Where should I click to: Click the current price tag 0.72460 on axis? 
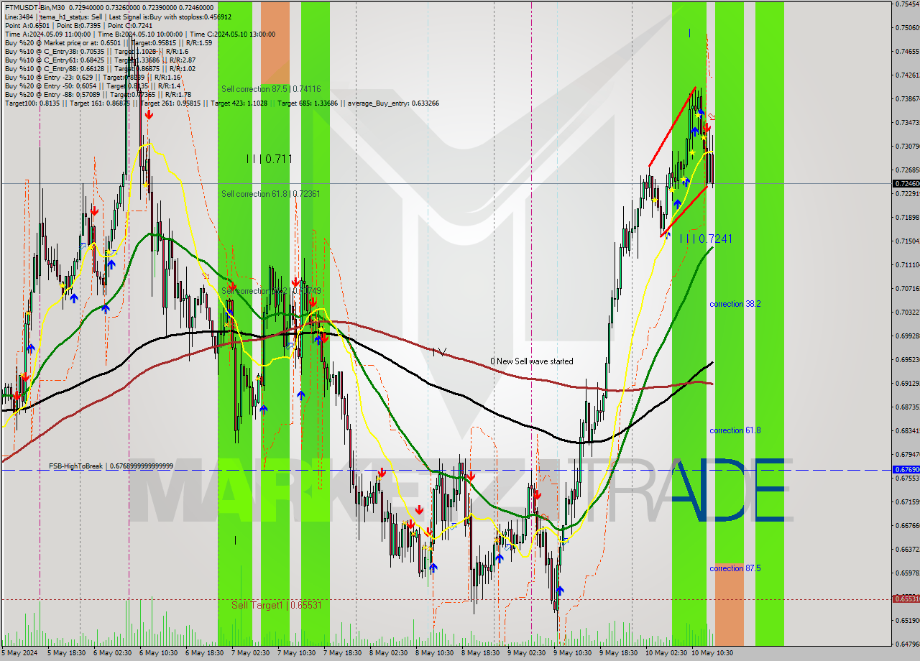click(x=906, y=184)
